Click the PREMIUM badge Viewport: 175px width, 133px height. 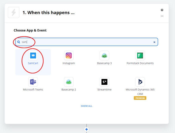coord(140,98)
